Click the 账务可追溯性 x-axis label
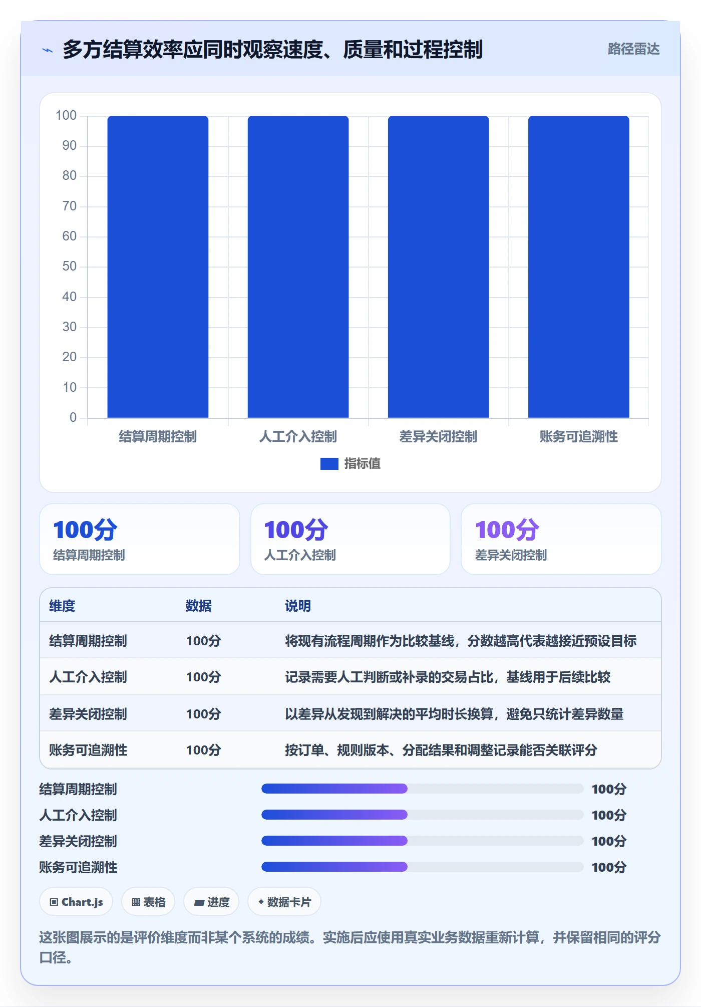The height and width of the screenshot is (1007, 701). coord(578,437)
